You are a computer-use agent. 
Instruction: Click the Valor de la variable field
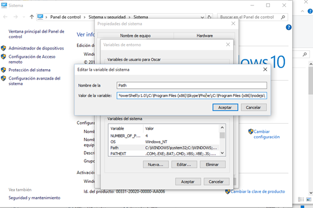(192, 95)
